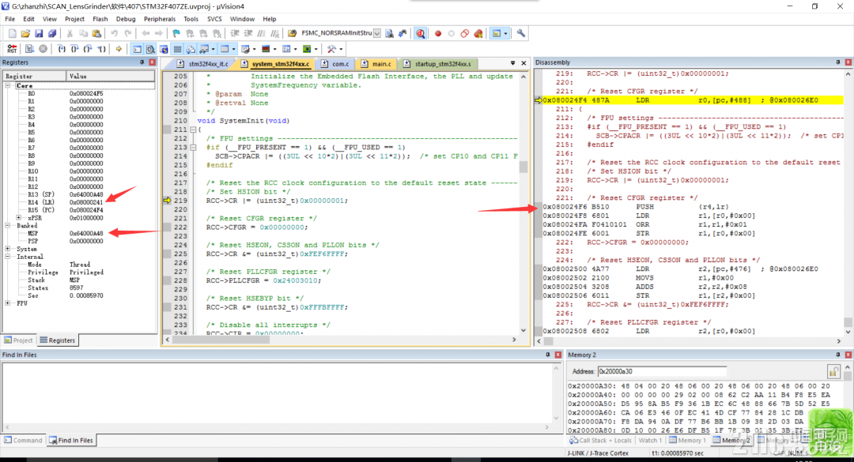Toggle the Disassembly window icon
Image resolution: width=854 pixels, height=462 pixels.
pos(150,49)
